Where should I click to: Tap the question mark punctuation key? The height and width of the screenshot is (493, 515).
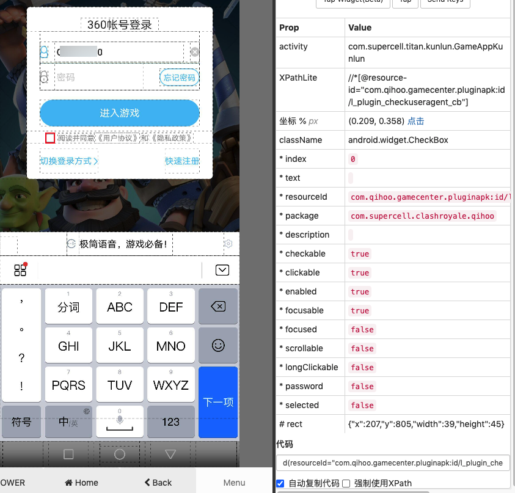click(x=21, y=357)
